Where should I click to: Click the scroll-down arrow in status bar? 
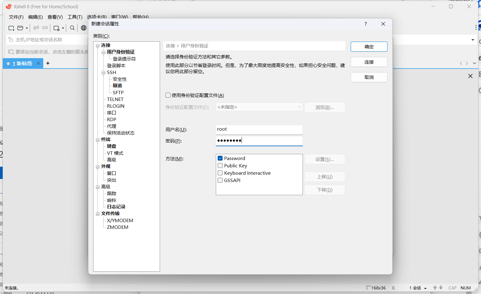tap(441, 288)
